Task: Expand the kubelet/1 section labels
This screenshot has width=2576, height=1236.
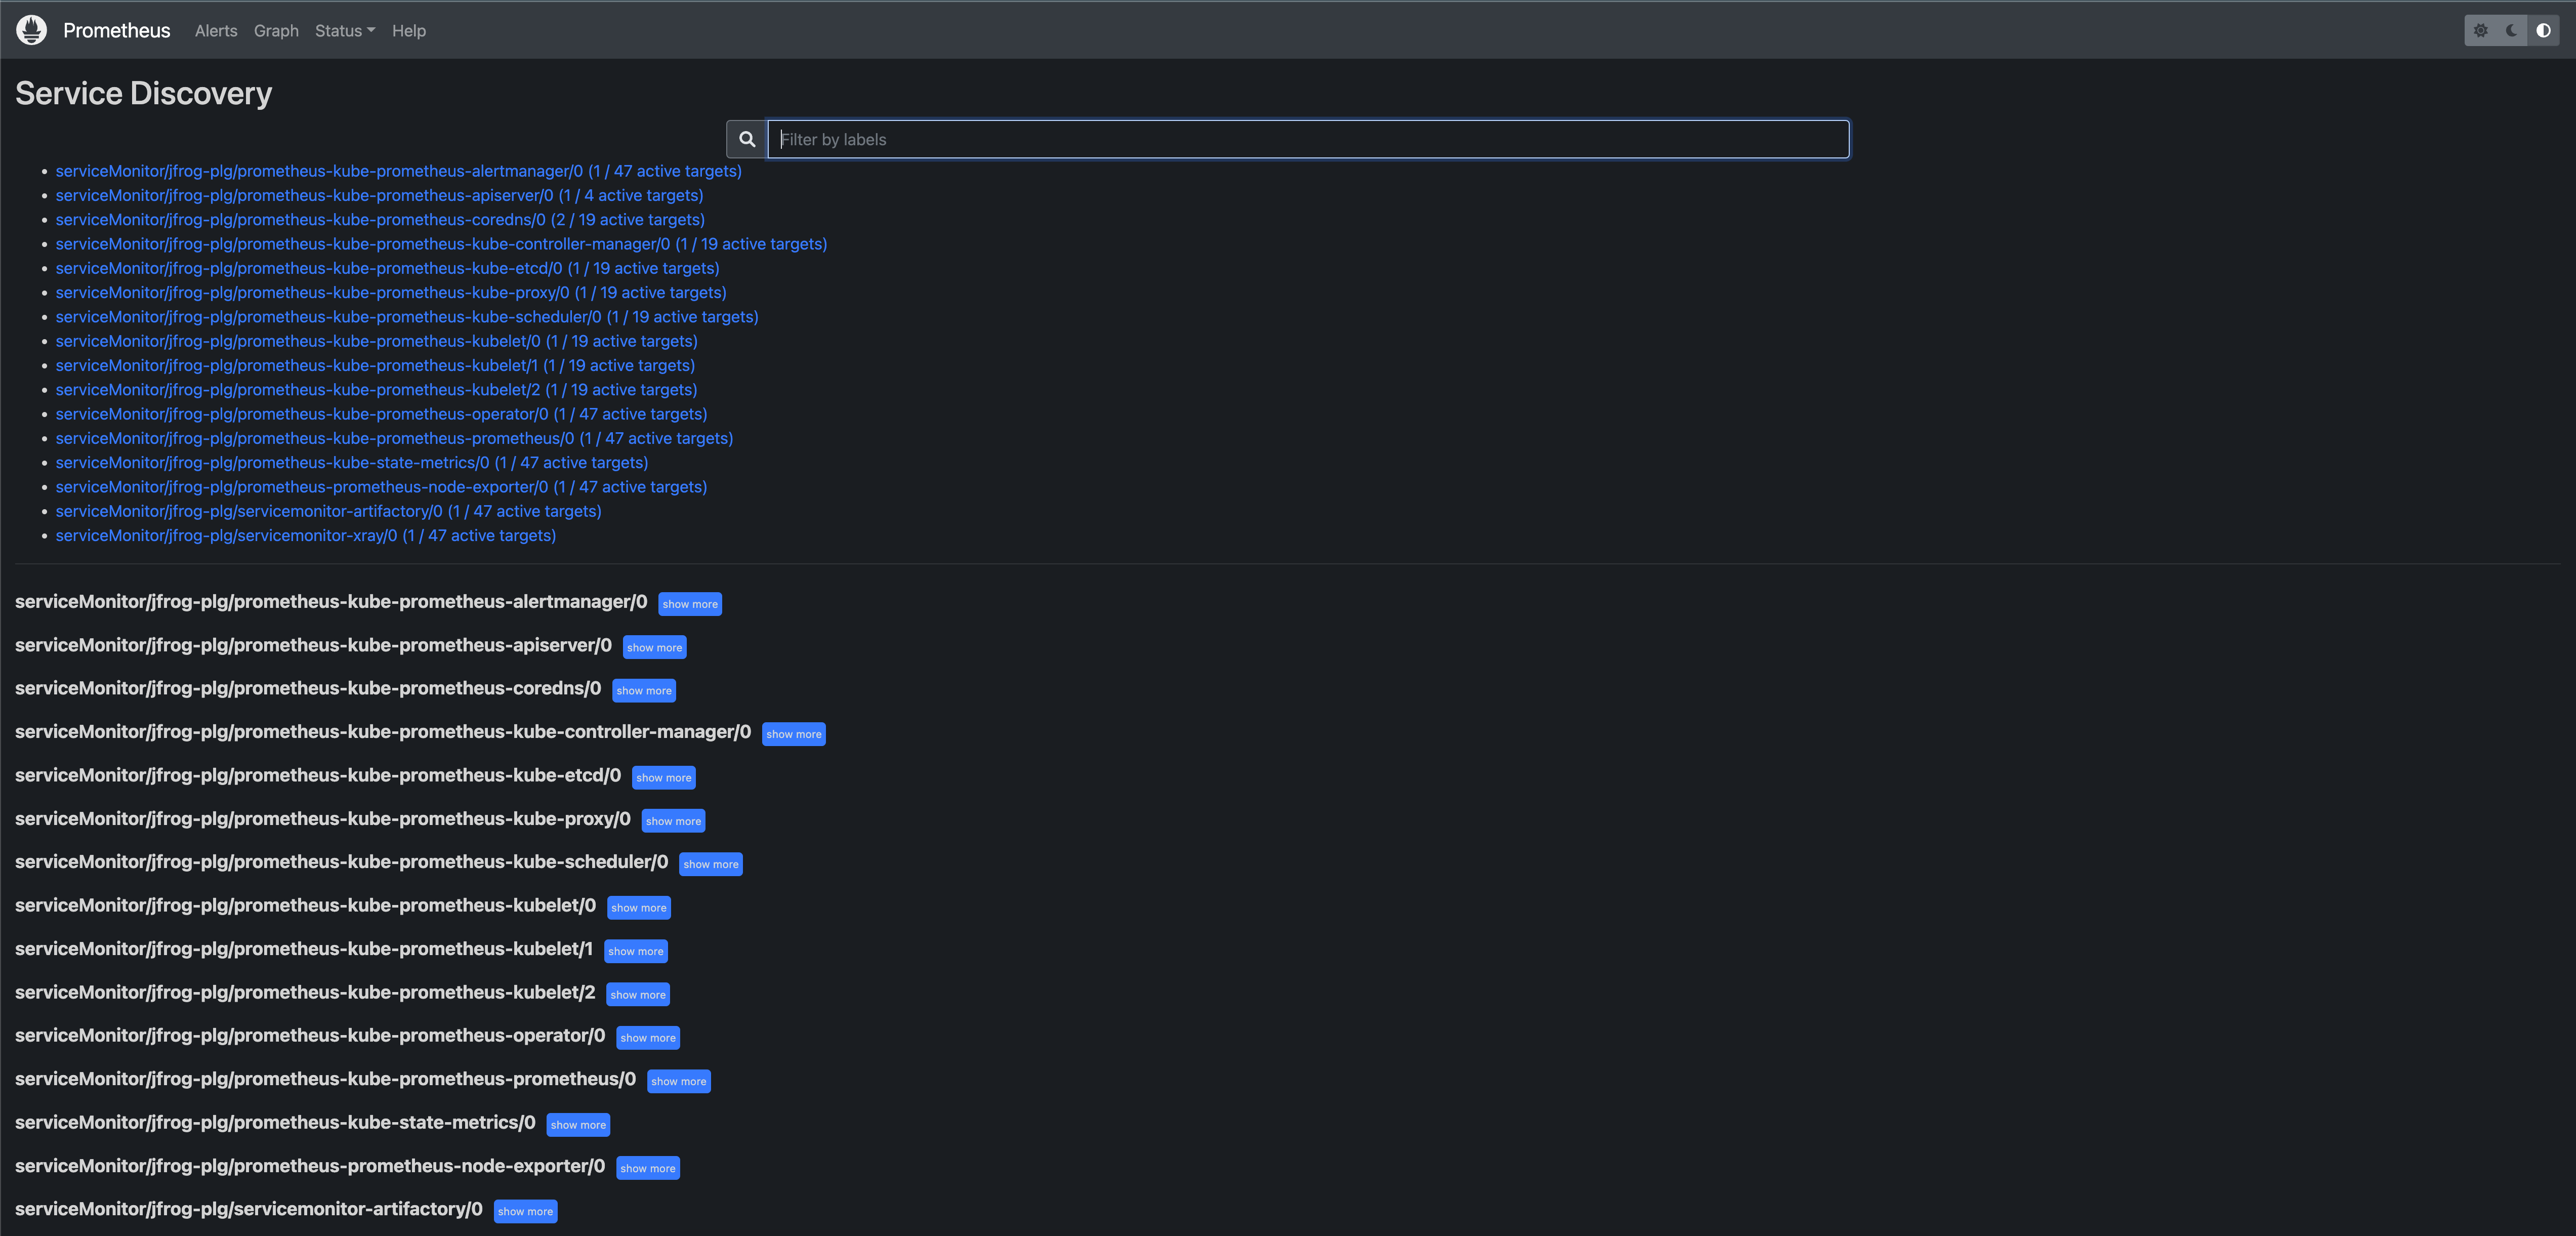Action: pyautogui.click(x=635, y=951)
